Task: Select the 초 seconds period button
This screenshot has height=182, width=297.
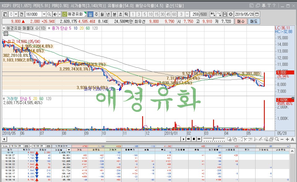Action: 120,14
